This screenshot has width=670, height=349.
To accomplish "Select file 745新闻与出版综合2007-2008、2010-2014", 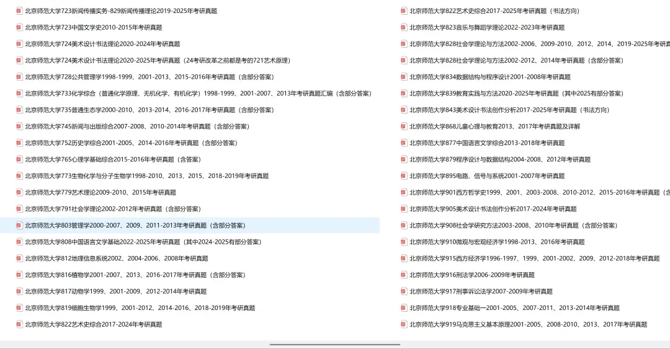I will click(x=137, y=126).
